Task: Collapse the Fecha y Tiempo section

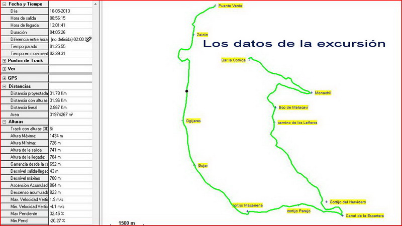Action: point(5,4)
